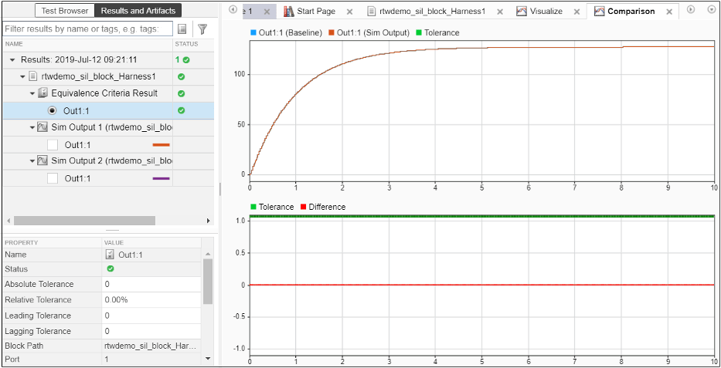Click the Lagging Tolerance value cell
This screenshot has height=368, width=721.
click(151, 331)
